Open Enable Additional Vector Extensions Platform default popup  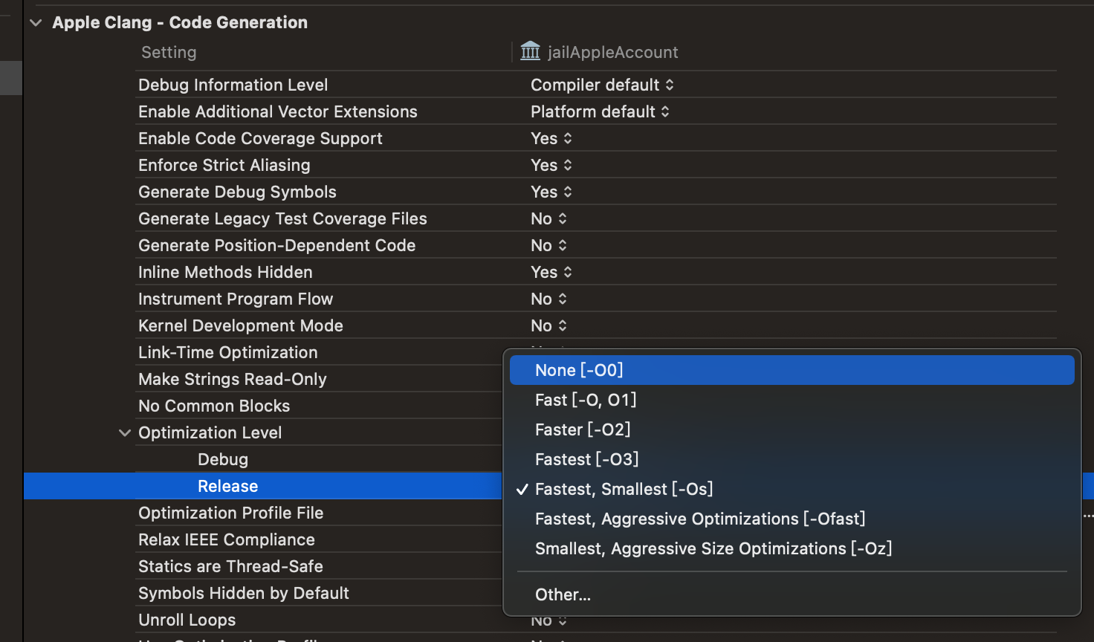click(600, 111)
